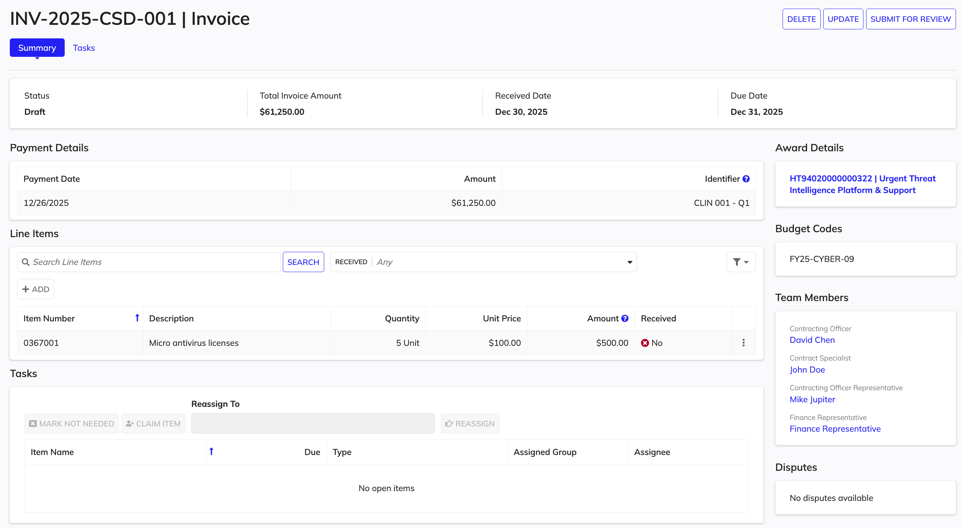Image resolution: width=962 pixels, height=528 pixels.
Task: Open David Chen's profile link
Action: point(812,340)
